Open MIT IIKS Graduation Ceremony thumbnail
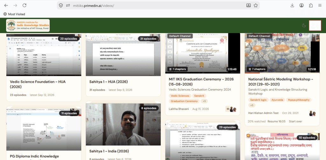The image size is (326, 160). click(x=202, y=54)
